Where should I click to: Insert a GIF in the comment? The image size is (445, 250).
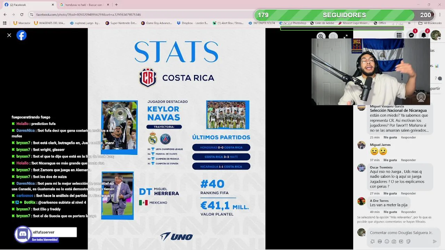point(401,241)
